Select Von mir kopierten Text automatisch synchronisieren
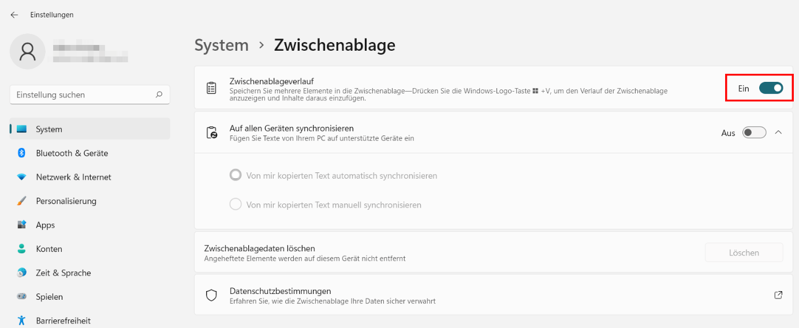799x328 pixels. tap(236, 175)
